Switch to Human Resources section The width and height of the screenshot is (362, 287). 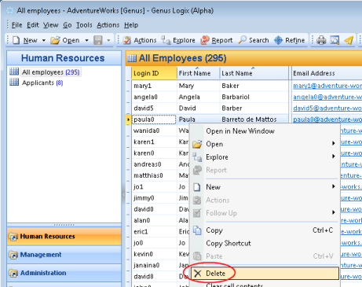(x=64, y=237)
